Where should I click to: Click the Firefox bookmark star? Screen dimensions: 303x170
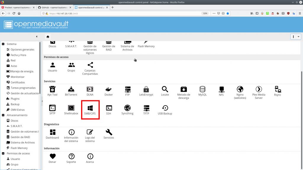[228, 13]
